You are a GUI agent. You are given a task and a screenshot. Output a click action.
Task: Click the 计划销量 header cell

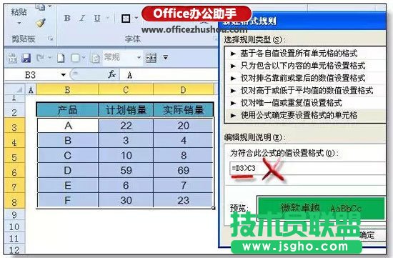click(x=126, y=110)
